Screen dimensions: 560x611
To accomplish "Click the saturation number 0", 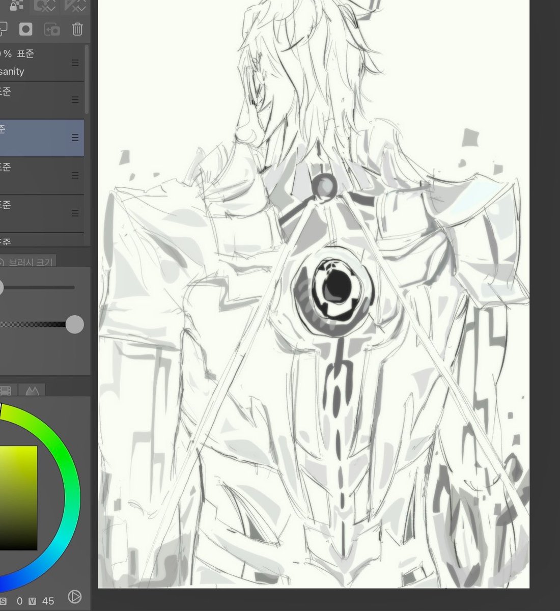I will pyautogui.click(x=19, y=601).
